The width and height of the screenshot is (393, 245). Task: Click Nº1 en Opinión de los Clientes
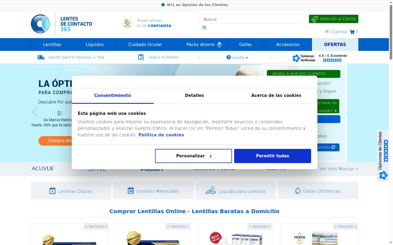pos(197,5)
